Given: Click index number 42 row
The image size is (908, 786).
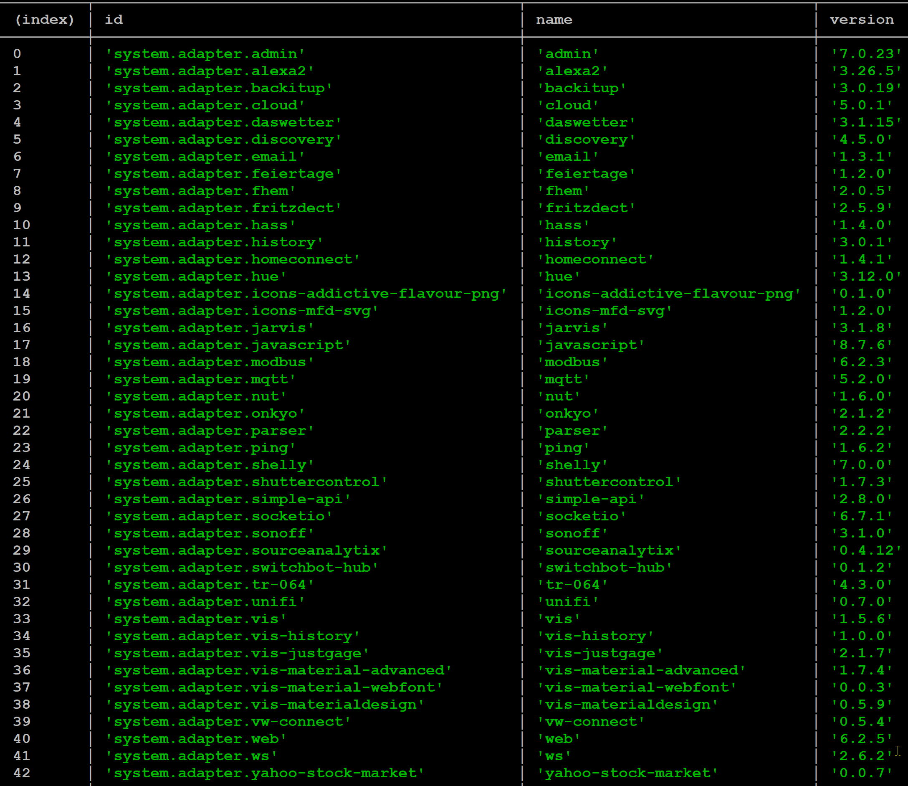Looking at the screenshot, I should click(x=21, y=773).
